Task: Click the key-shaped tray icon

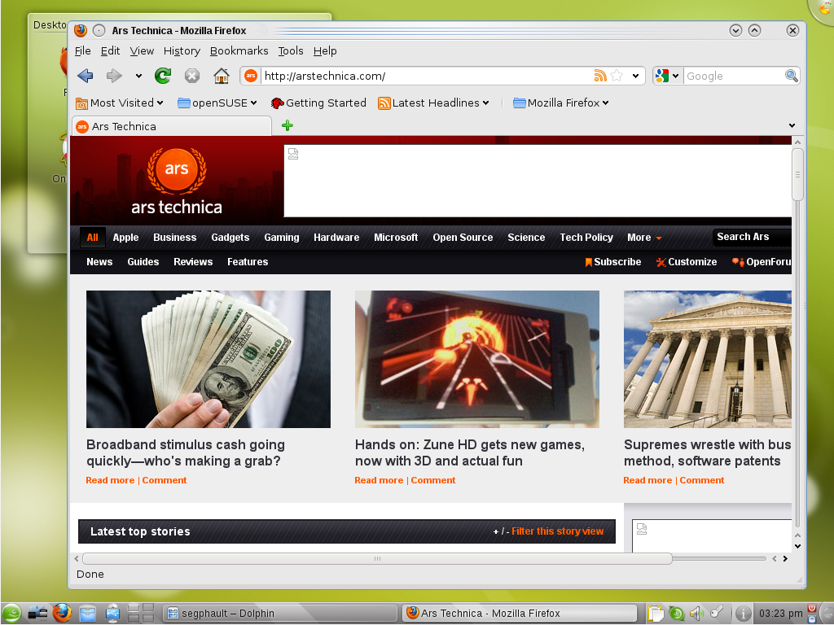Action: click(x=717, y=612)
